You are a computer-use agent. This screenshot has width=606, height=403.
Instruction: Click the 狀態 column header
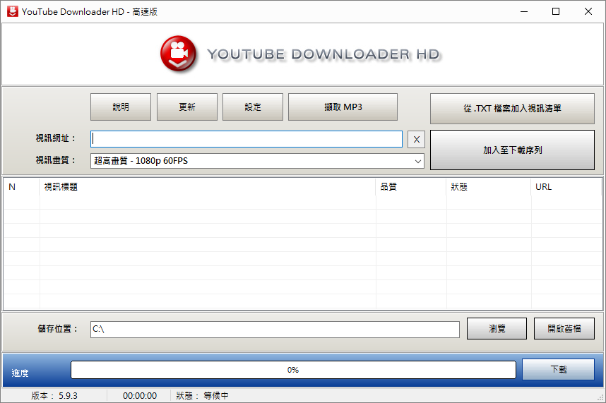[488, 187]
